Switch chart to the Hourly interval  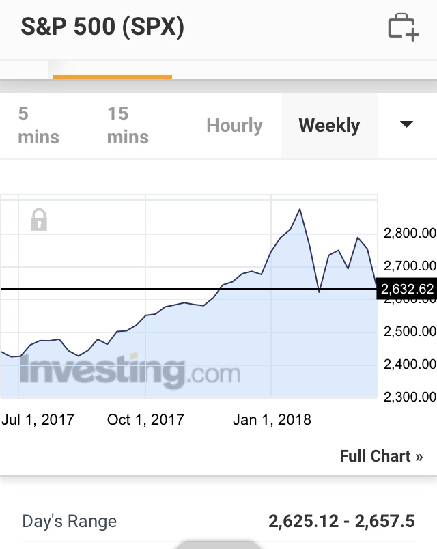[x=235, y=126]
